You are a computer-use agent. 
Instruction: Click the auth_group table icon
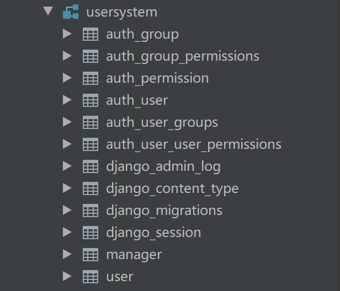pyautogui.click(x=91, y=34)
